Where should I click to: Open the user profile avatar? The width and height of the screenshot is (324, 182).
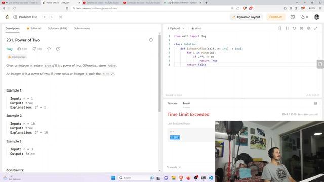pyautogui.click(x=316, y=17)
